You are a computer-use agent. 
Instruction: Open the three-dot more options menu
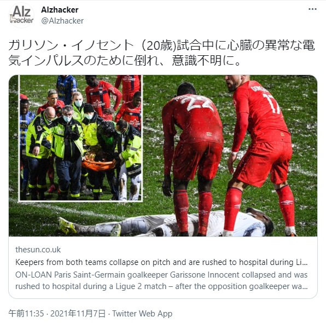312,9
